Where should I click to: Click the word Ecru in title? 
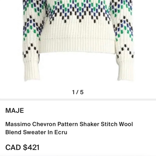61,132
